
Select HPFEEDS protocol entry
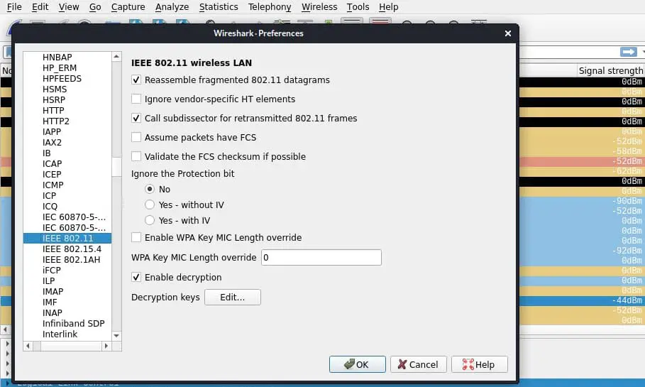tap(62, 79)
